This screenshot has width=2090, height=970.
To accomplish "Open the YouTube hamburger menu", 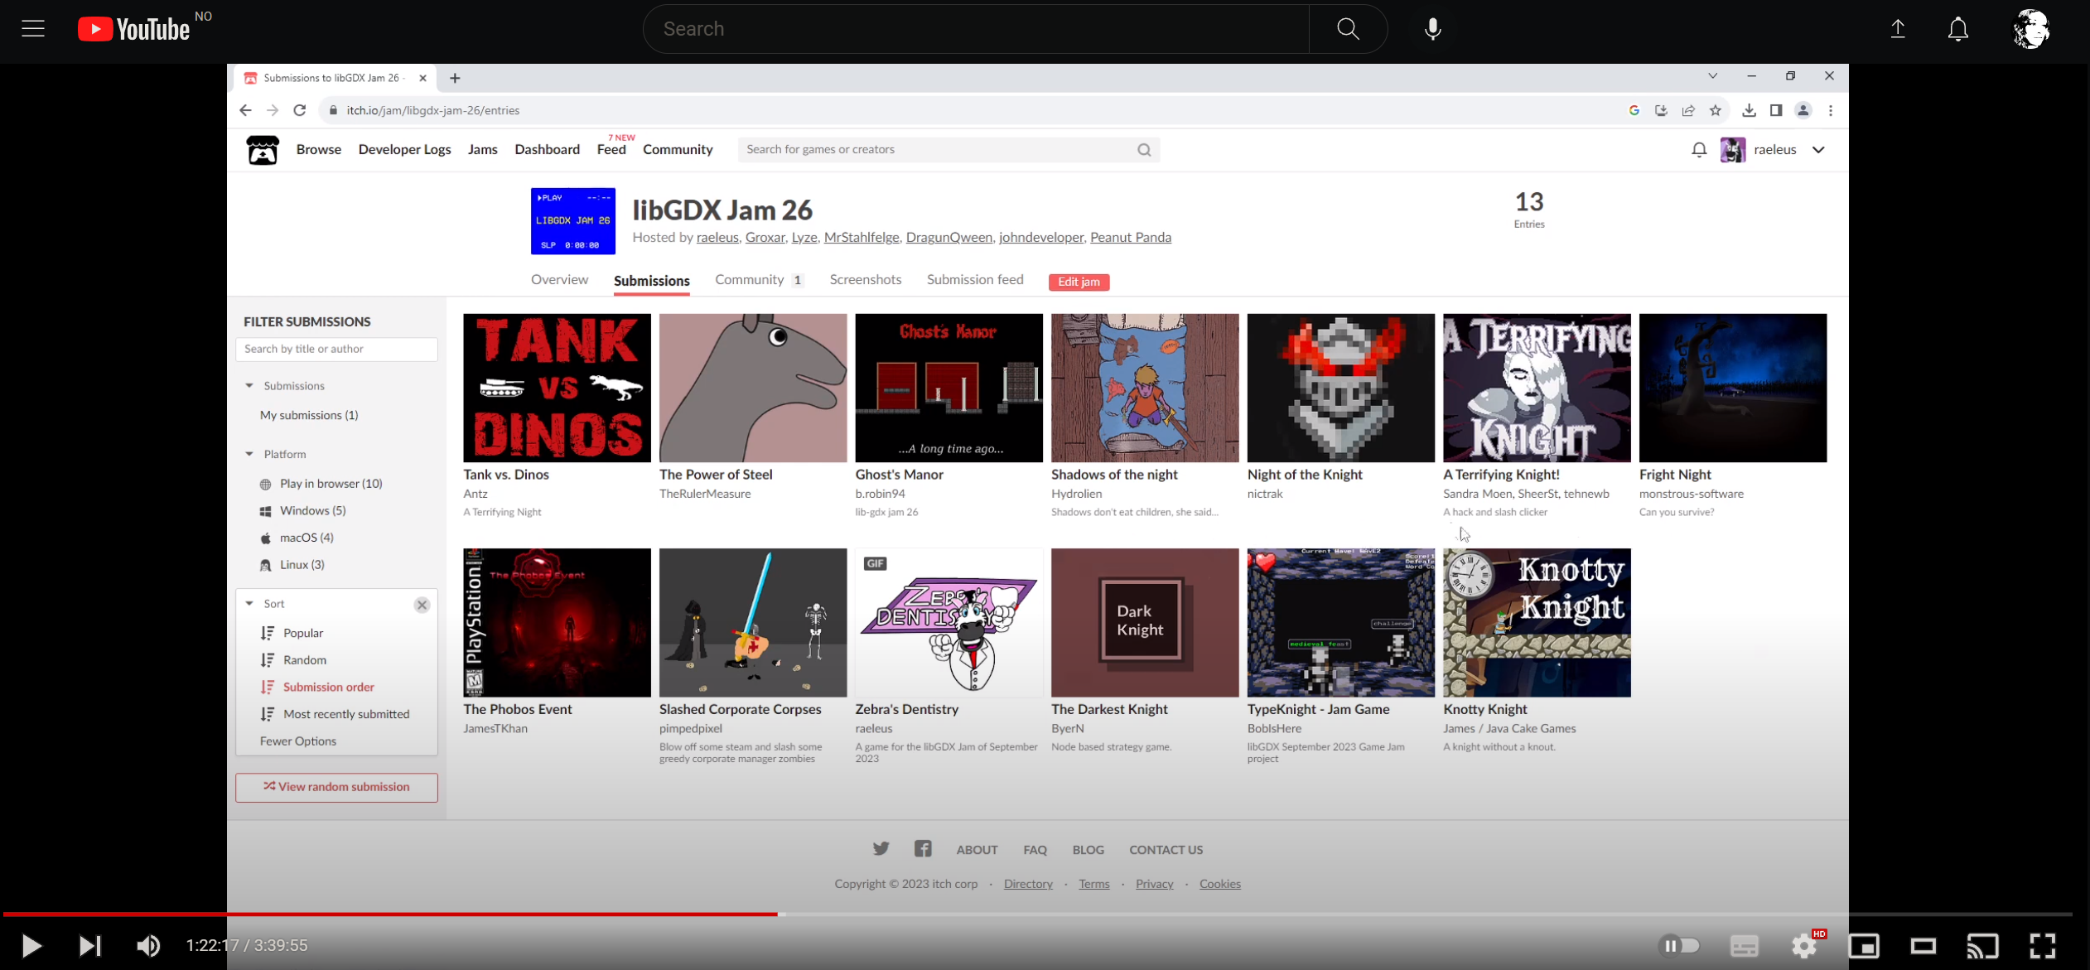I will coord(33,28).
